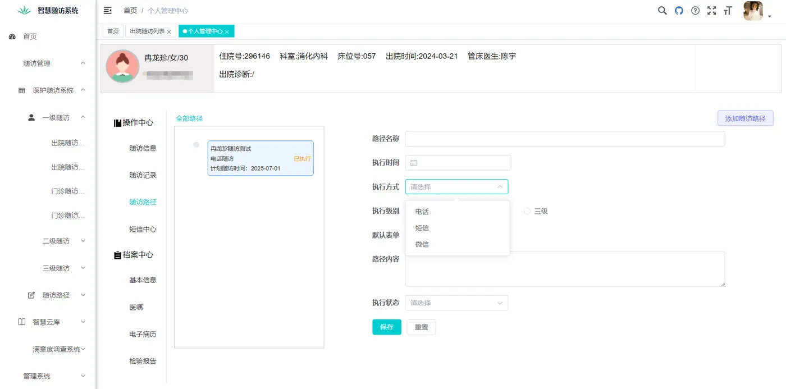This screenshot has width=786, height=389.
Task: Click the 路径名称 input field
Action: (564, 138)
